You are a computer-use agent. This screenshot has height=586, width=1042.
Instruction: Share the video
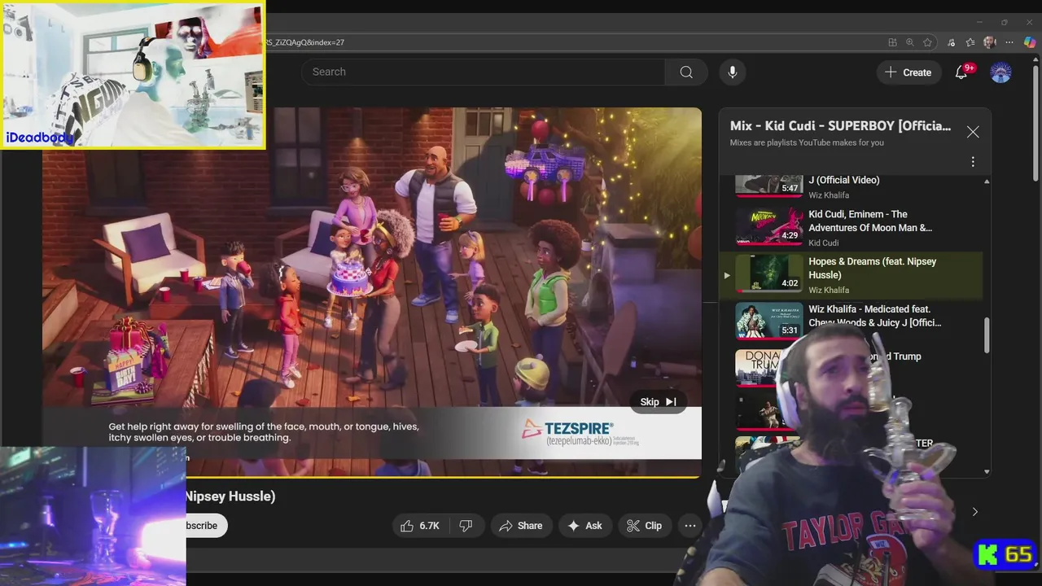[521, 526]
